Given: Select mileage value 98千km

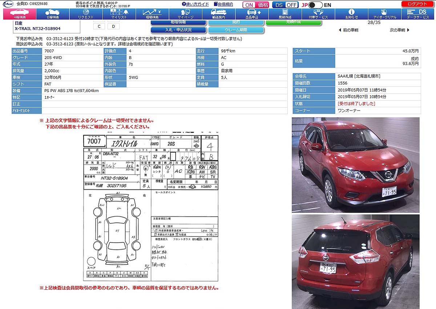Looking at the screenshot, I should coord(228,51).
